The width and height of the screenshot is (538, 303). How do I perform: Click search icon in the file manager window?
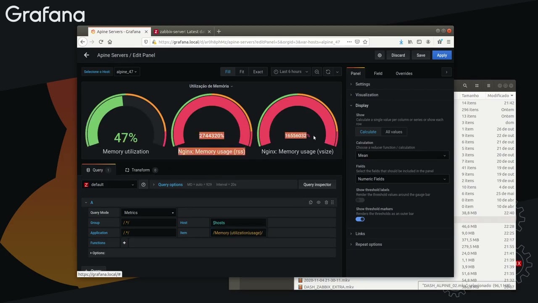465,85
